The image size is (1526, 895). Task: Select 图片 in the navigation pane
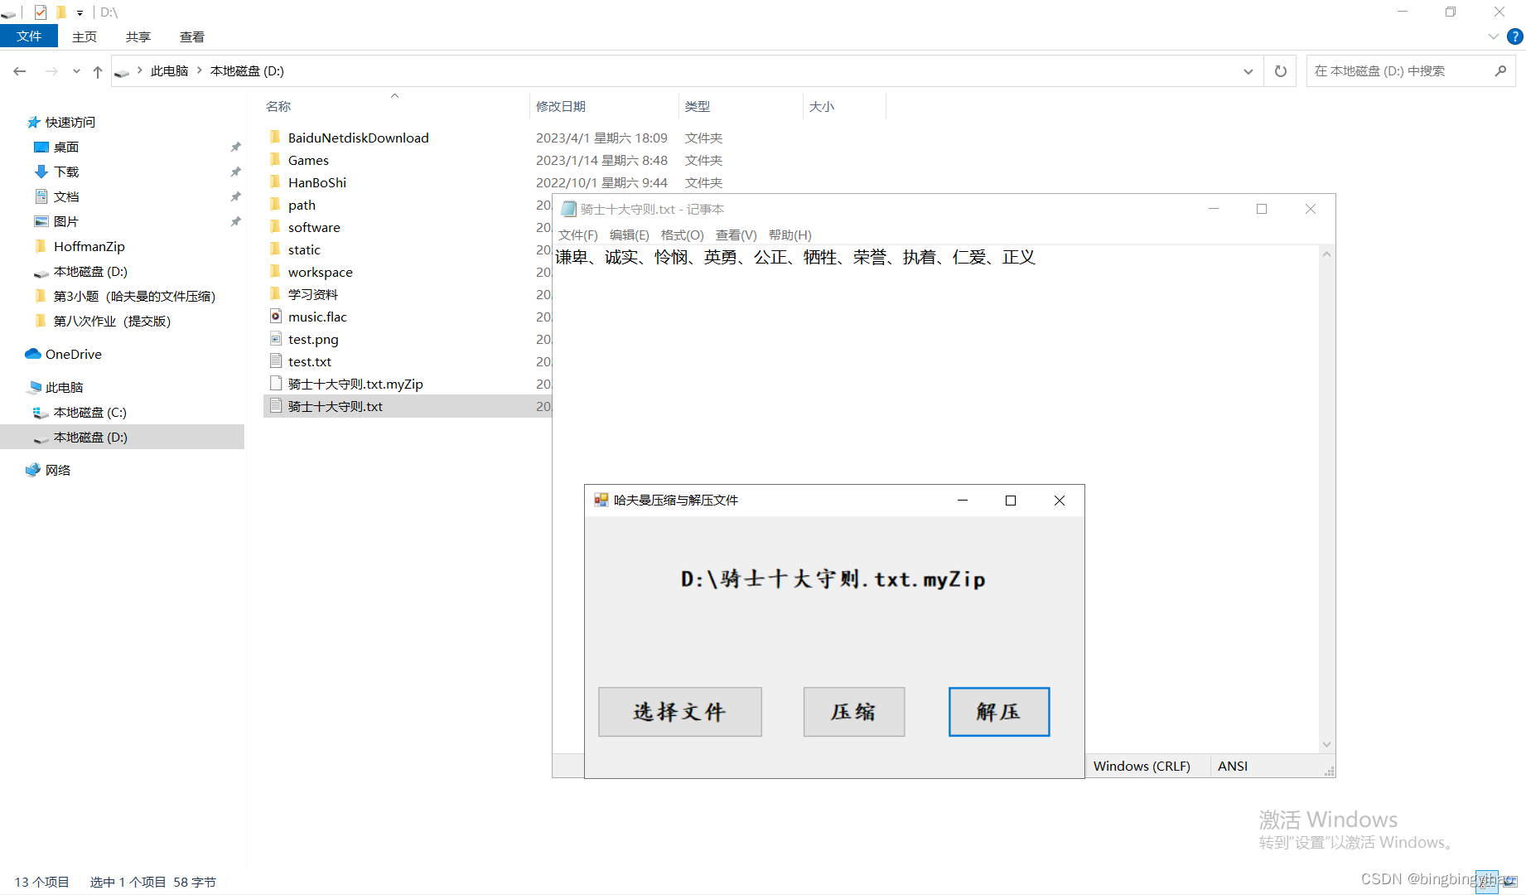[x=65, y=221]
